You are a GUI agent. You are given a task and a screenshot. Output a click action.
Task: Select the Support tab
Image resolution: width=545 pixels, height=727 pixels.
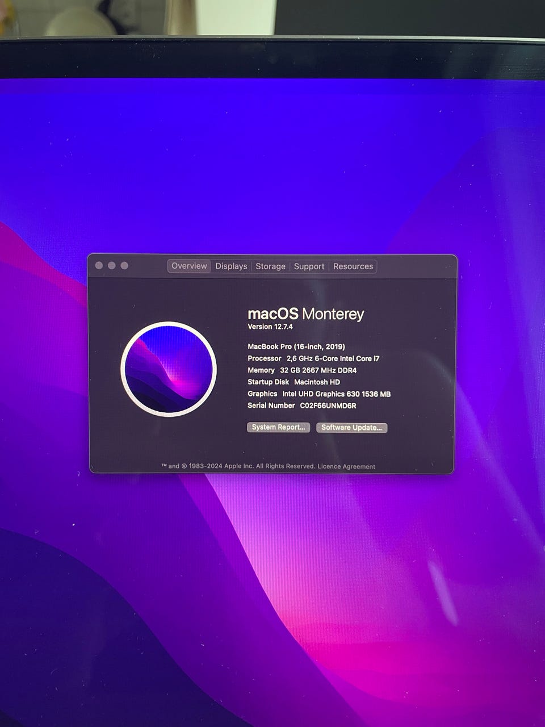tap(309, 266)
